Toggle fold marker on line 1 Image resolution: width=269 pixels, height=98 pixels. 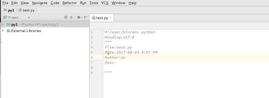(x=103, y=32)
